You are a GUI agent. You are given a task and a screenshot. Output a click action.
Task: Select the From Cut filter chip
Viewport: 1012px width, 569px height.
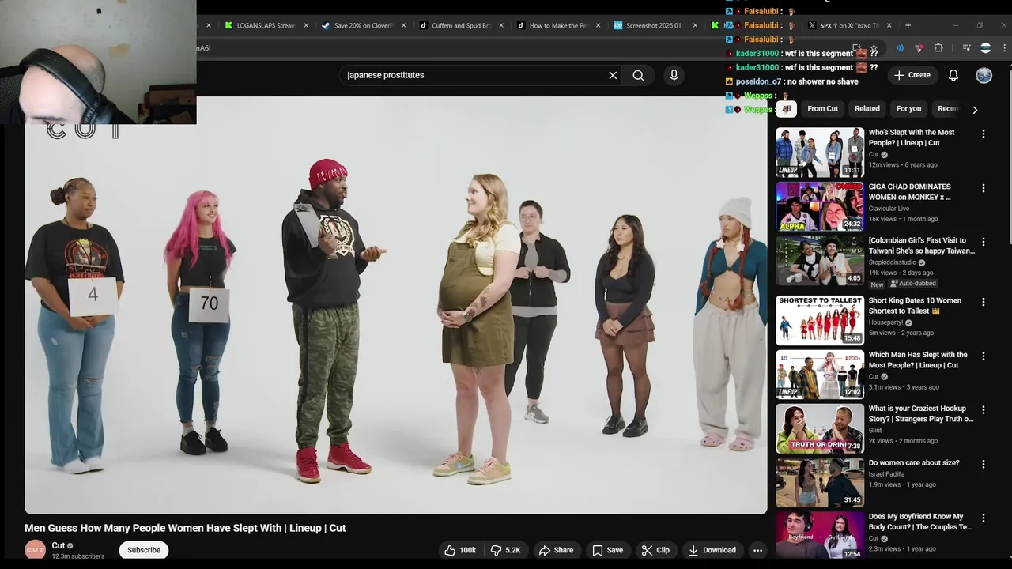point(822,109)
